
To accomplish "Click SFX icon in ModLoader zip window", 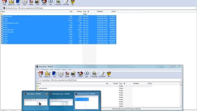I will [73, 2].
